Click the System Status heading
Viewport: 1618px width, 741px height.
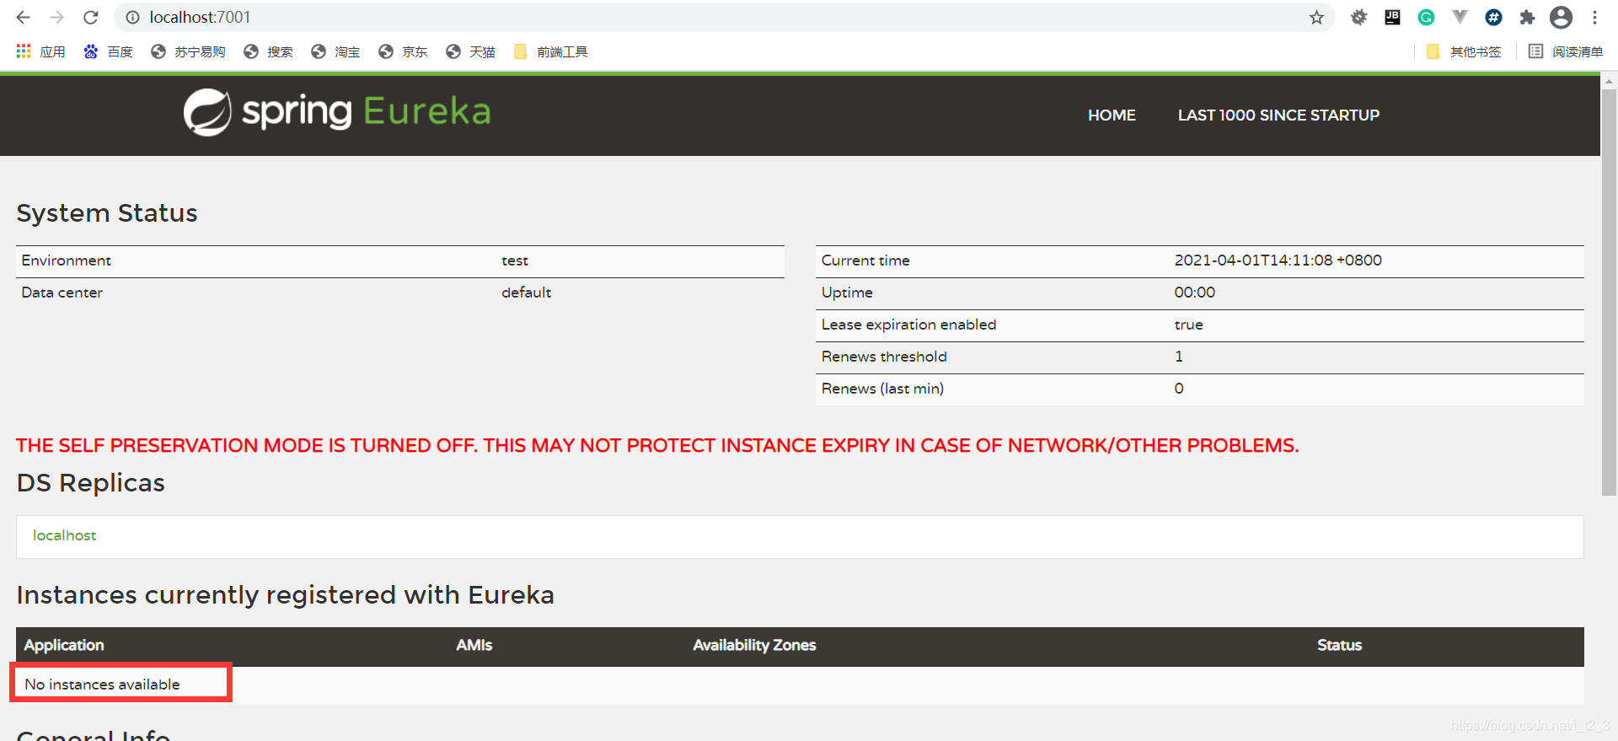pyautogui.click(x=107, y=212)
